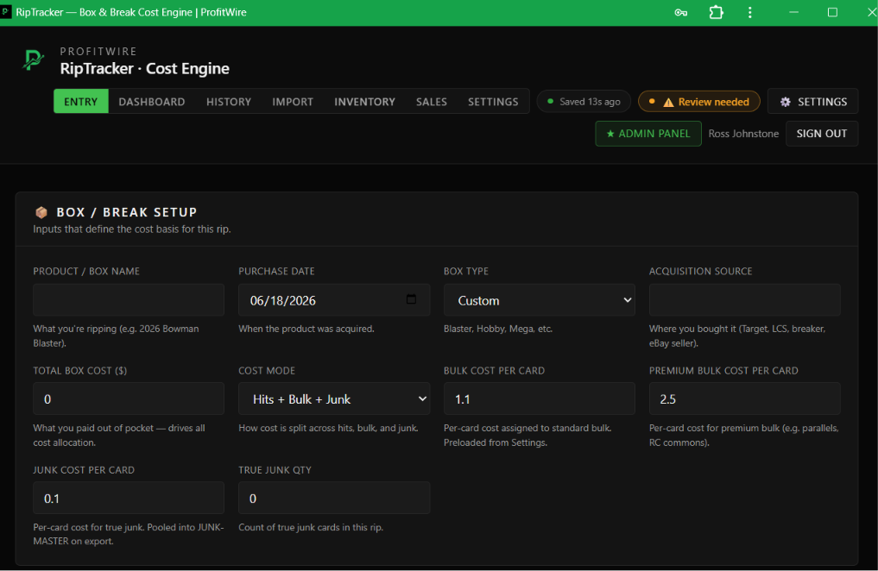The image size is (878, 571).
Task: Click the PROFITWIRE brand label
Action: pyautogui.click(x=98, y=51)
